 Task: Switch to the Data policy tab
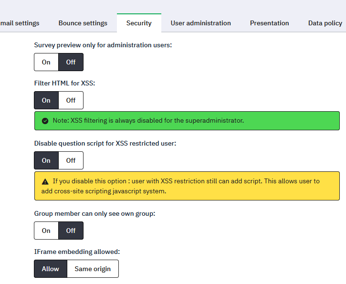coord(325,23)
